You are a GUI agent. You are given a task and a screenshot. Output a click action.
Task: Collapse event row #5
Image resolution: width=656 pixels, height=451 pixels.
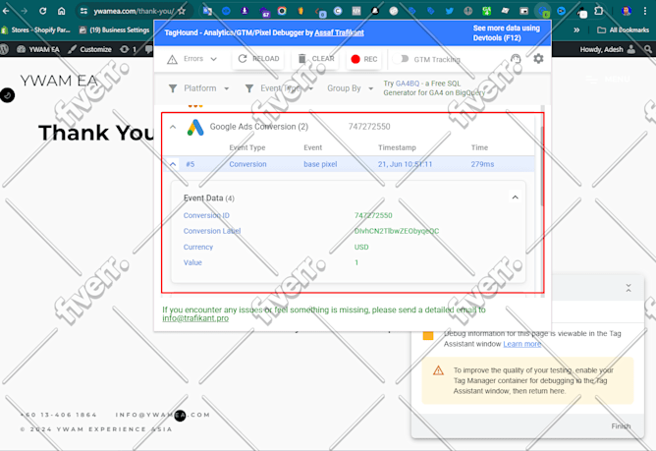point(173,164)
